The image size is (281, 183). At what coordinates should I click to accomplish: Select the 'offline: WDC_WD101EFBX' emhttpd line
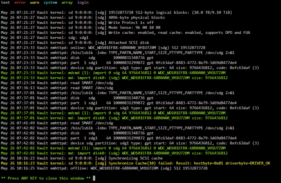(x=104, y=168)
